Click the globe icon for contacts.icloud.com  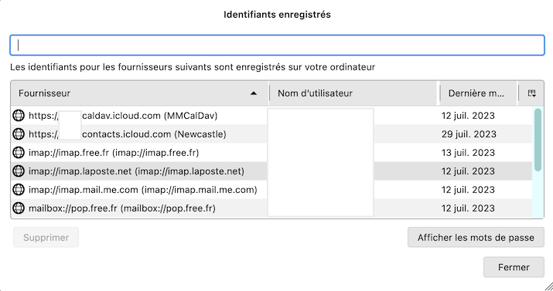pos(19,134)
